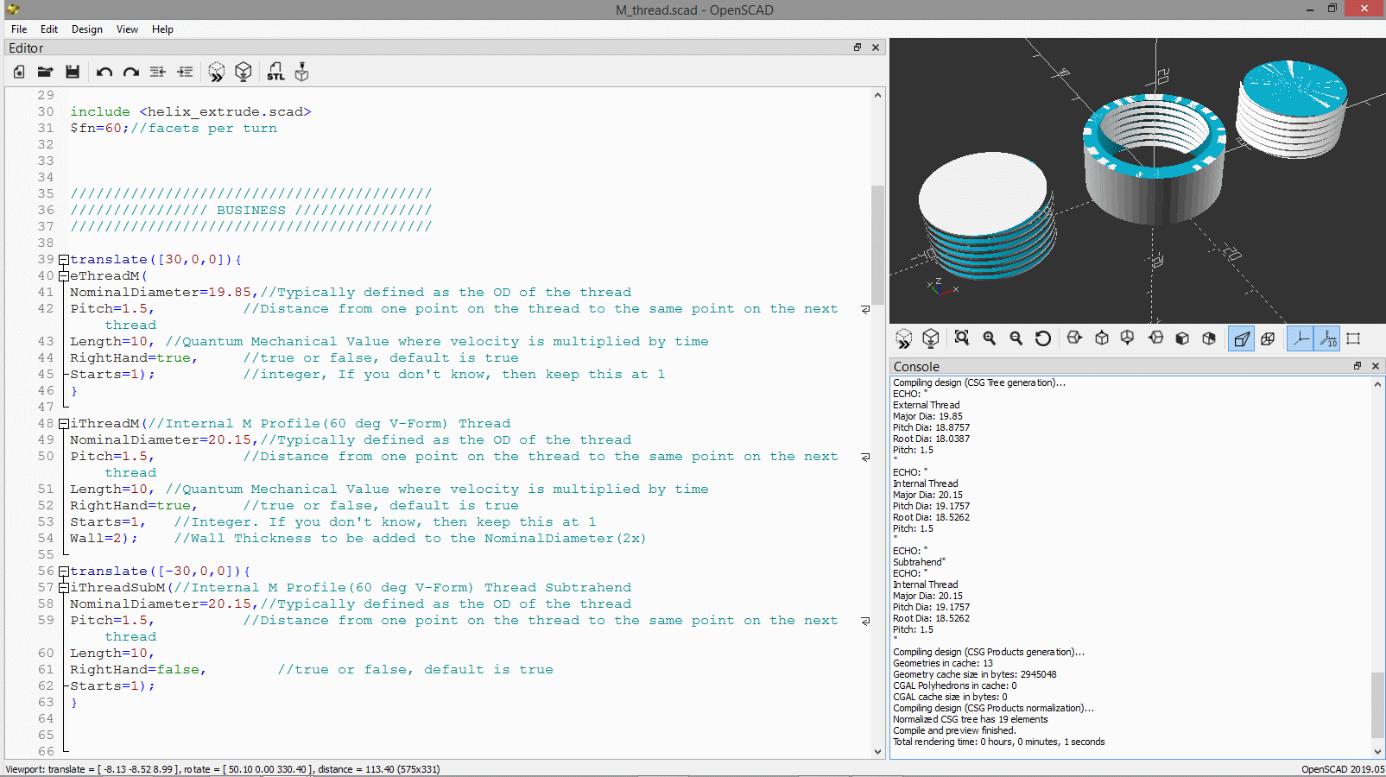Click the include <helix_extrude.scad> line

[x=191, y=112]
